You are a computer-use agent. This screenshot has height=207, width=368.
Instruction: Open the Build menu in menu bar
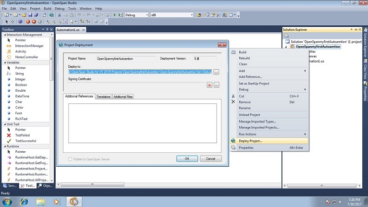pyautogui.click(x=48, y=9)
